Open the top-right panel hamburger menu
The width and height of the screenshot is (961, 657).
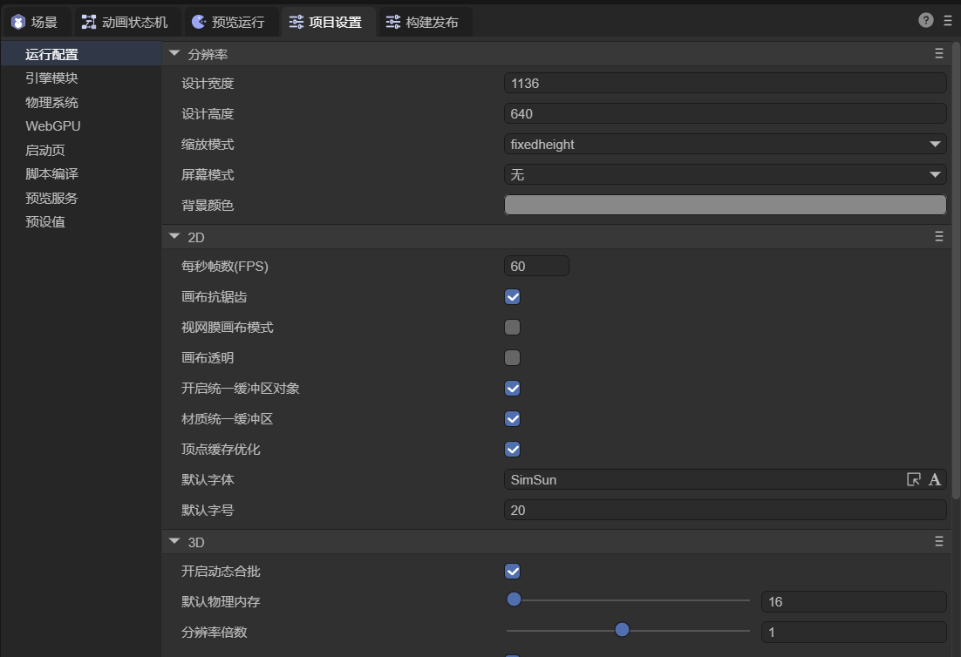point(948,21)
